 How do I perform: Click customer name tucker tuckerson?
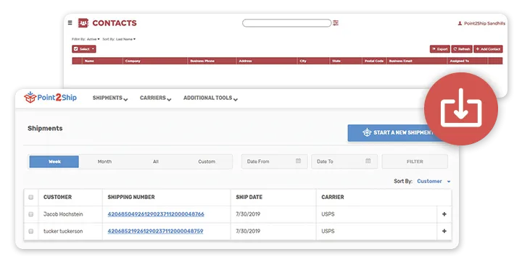(x=63, y=231)
